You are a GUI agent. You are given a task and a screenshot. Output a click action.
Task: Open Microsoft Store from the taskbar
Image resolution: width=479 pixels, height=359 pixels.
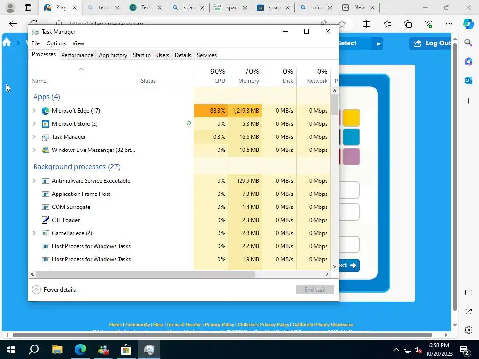[126, 350]
